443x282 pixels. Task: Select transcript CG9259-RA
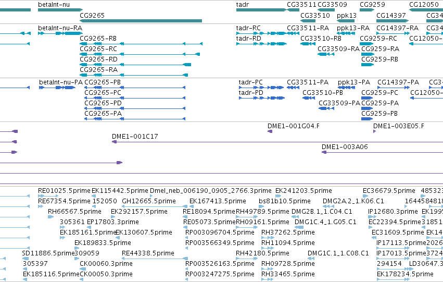[x=368, y=54]
